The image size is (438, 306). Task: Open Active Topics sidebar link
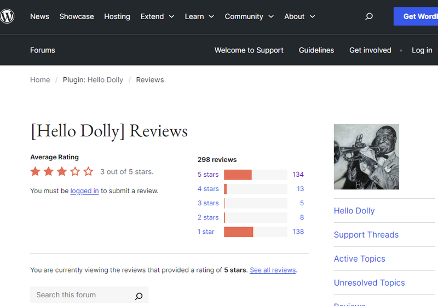[x=360, y=259]
